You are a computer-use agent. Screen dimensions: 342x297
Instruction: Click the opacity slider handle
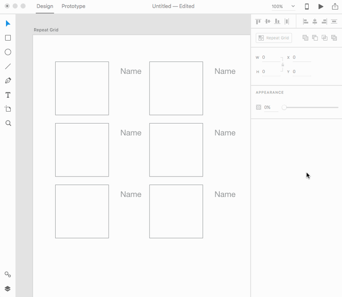pos(284,107)
